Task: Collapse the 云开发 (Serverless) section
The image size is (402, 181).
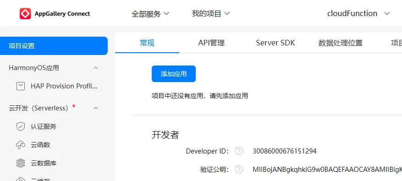Action: pyautogui.click(x=96, y=108)
